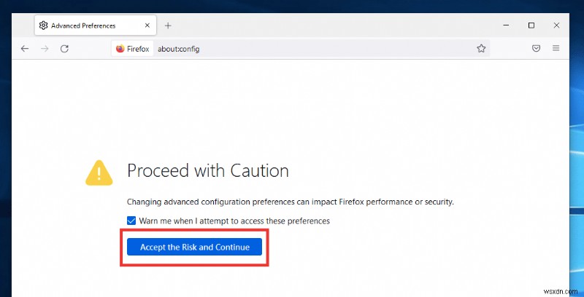Open the Firefox application menu
The image size is (584, 297).
(x=556, y=49)
